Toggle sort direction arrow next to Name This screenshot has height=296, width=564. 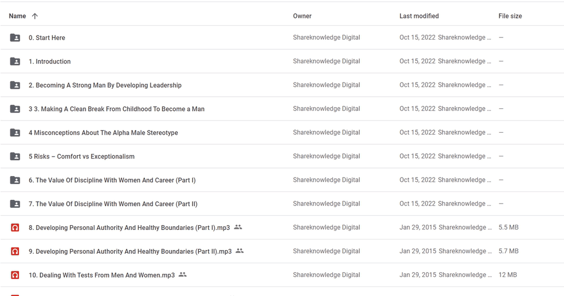(x=35, y=16)
